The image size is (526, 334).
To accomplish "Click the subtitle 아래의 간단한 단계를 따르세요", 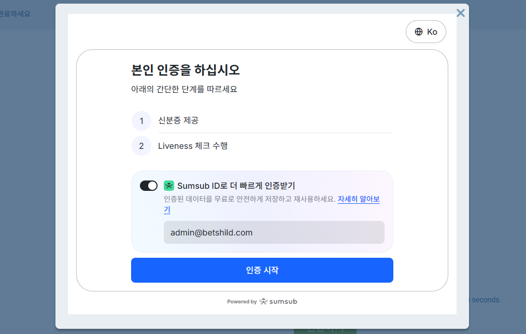I will click(184, 89).
